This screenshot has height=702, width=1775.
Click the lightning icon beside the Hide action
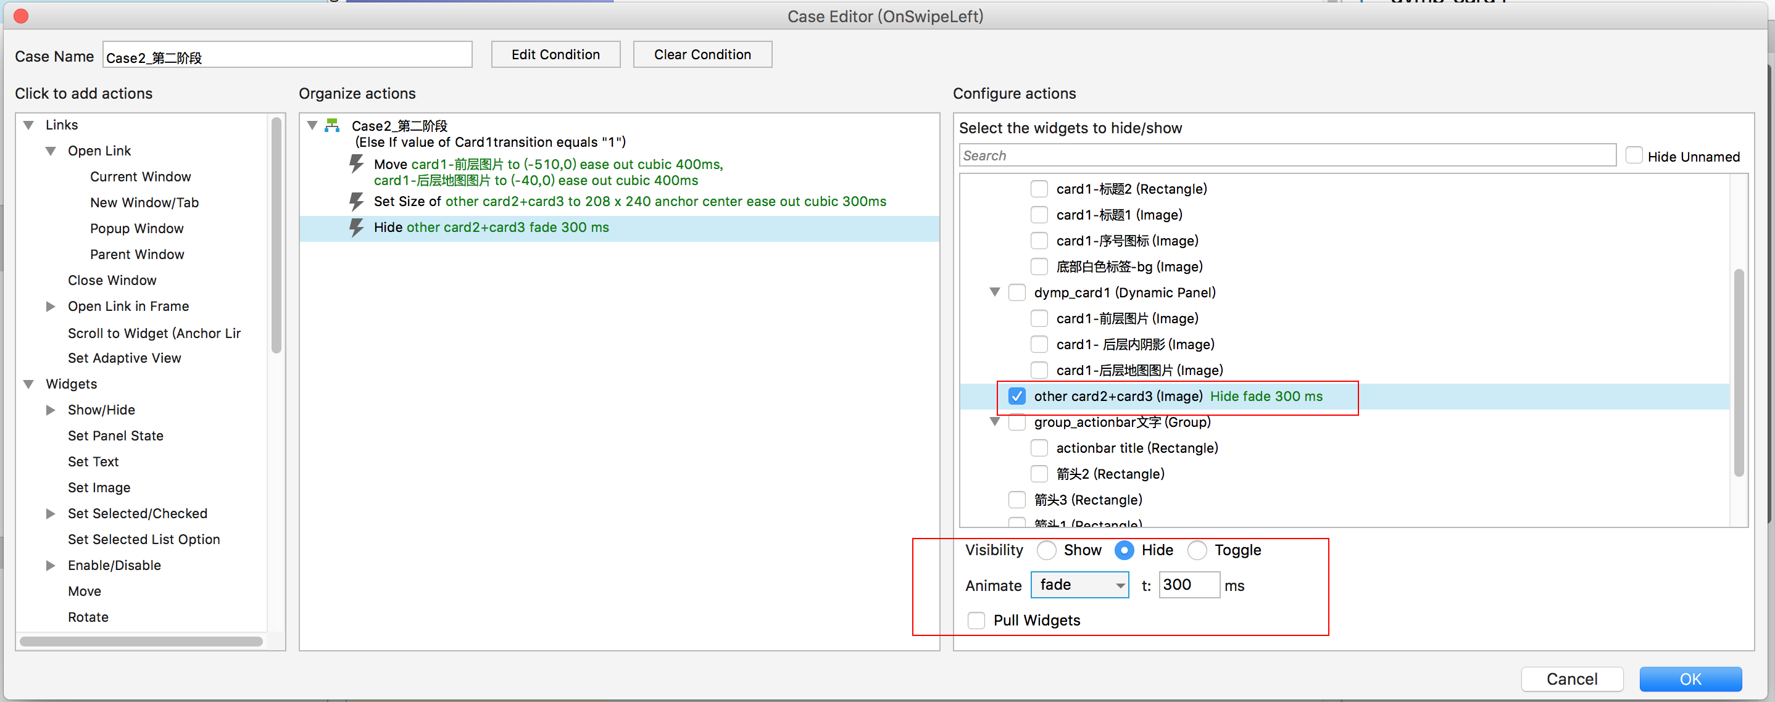tap(356, 228)
